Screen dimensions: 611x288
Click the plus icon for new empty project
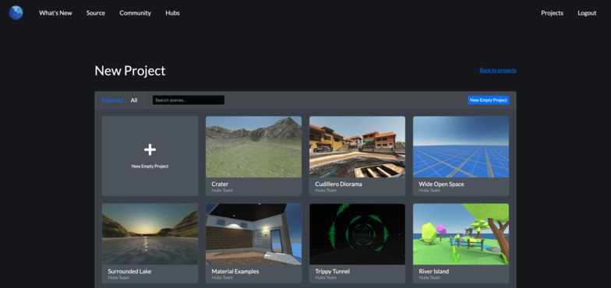coord(150,149)
